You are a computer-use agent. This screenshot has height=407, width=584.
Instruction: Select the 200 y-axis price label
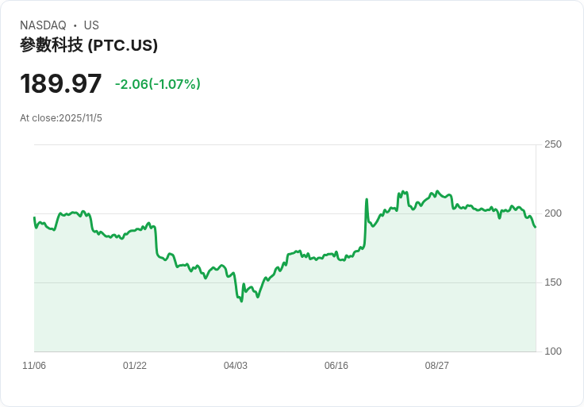[x=553, y=213]
